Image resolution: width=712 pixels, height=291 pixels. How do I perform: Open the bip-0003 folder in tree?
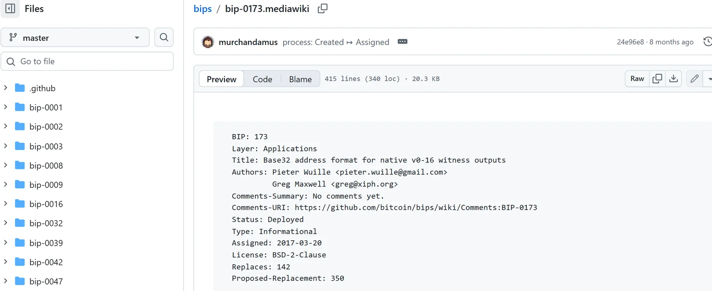pyautogui.click(x=46, y=146)
